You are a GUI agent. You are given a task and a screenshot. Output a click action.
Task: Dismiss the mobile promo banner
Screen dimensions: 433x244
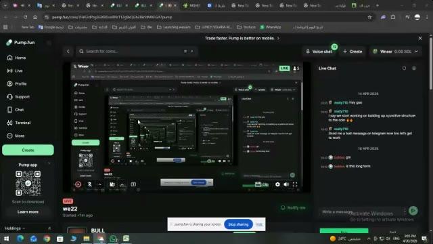tap(420, 38)
